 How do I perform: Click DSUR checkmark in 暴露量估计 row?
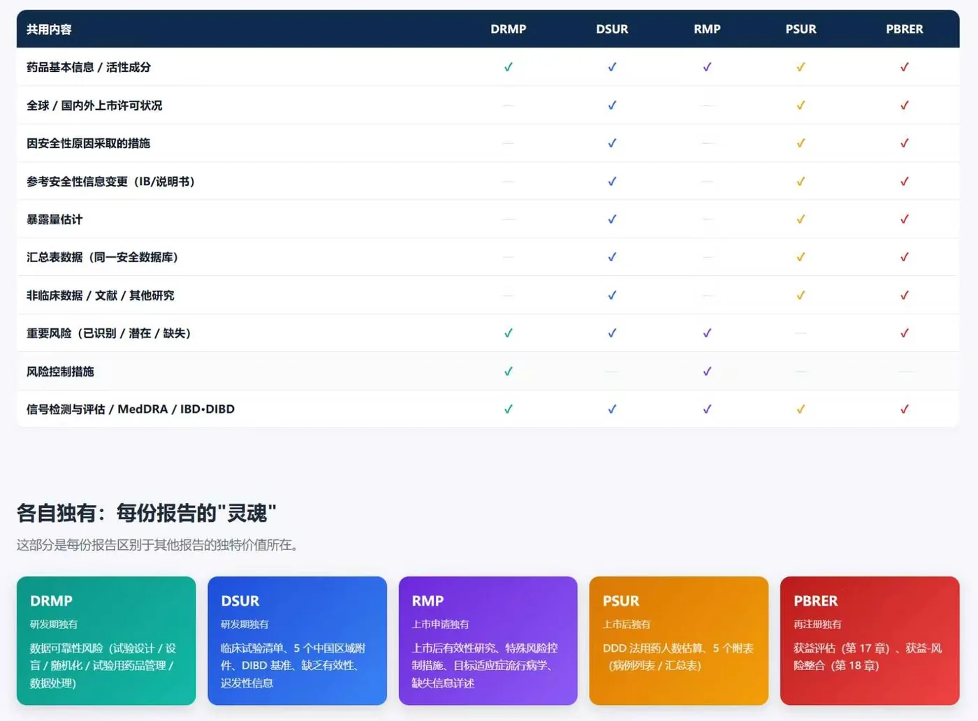coord(612,219)
